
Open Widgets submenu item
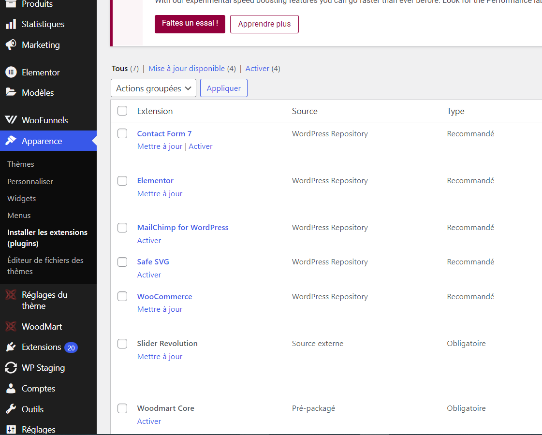[21, 198]
